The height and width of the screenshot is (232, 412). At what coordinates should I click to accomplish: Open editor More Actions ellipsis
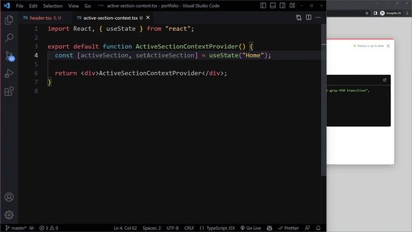[318, 17]
